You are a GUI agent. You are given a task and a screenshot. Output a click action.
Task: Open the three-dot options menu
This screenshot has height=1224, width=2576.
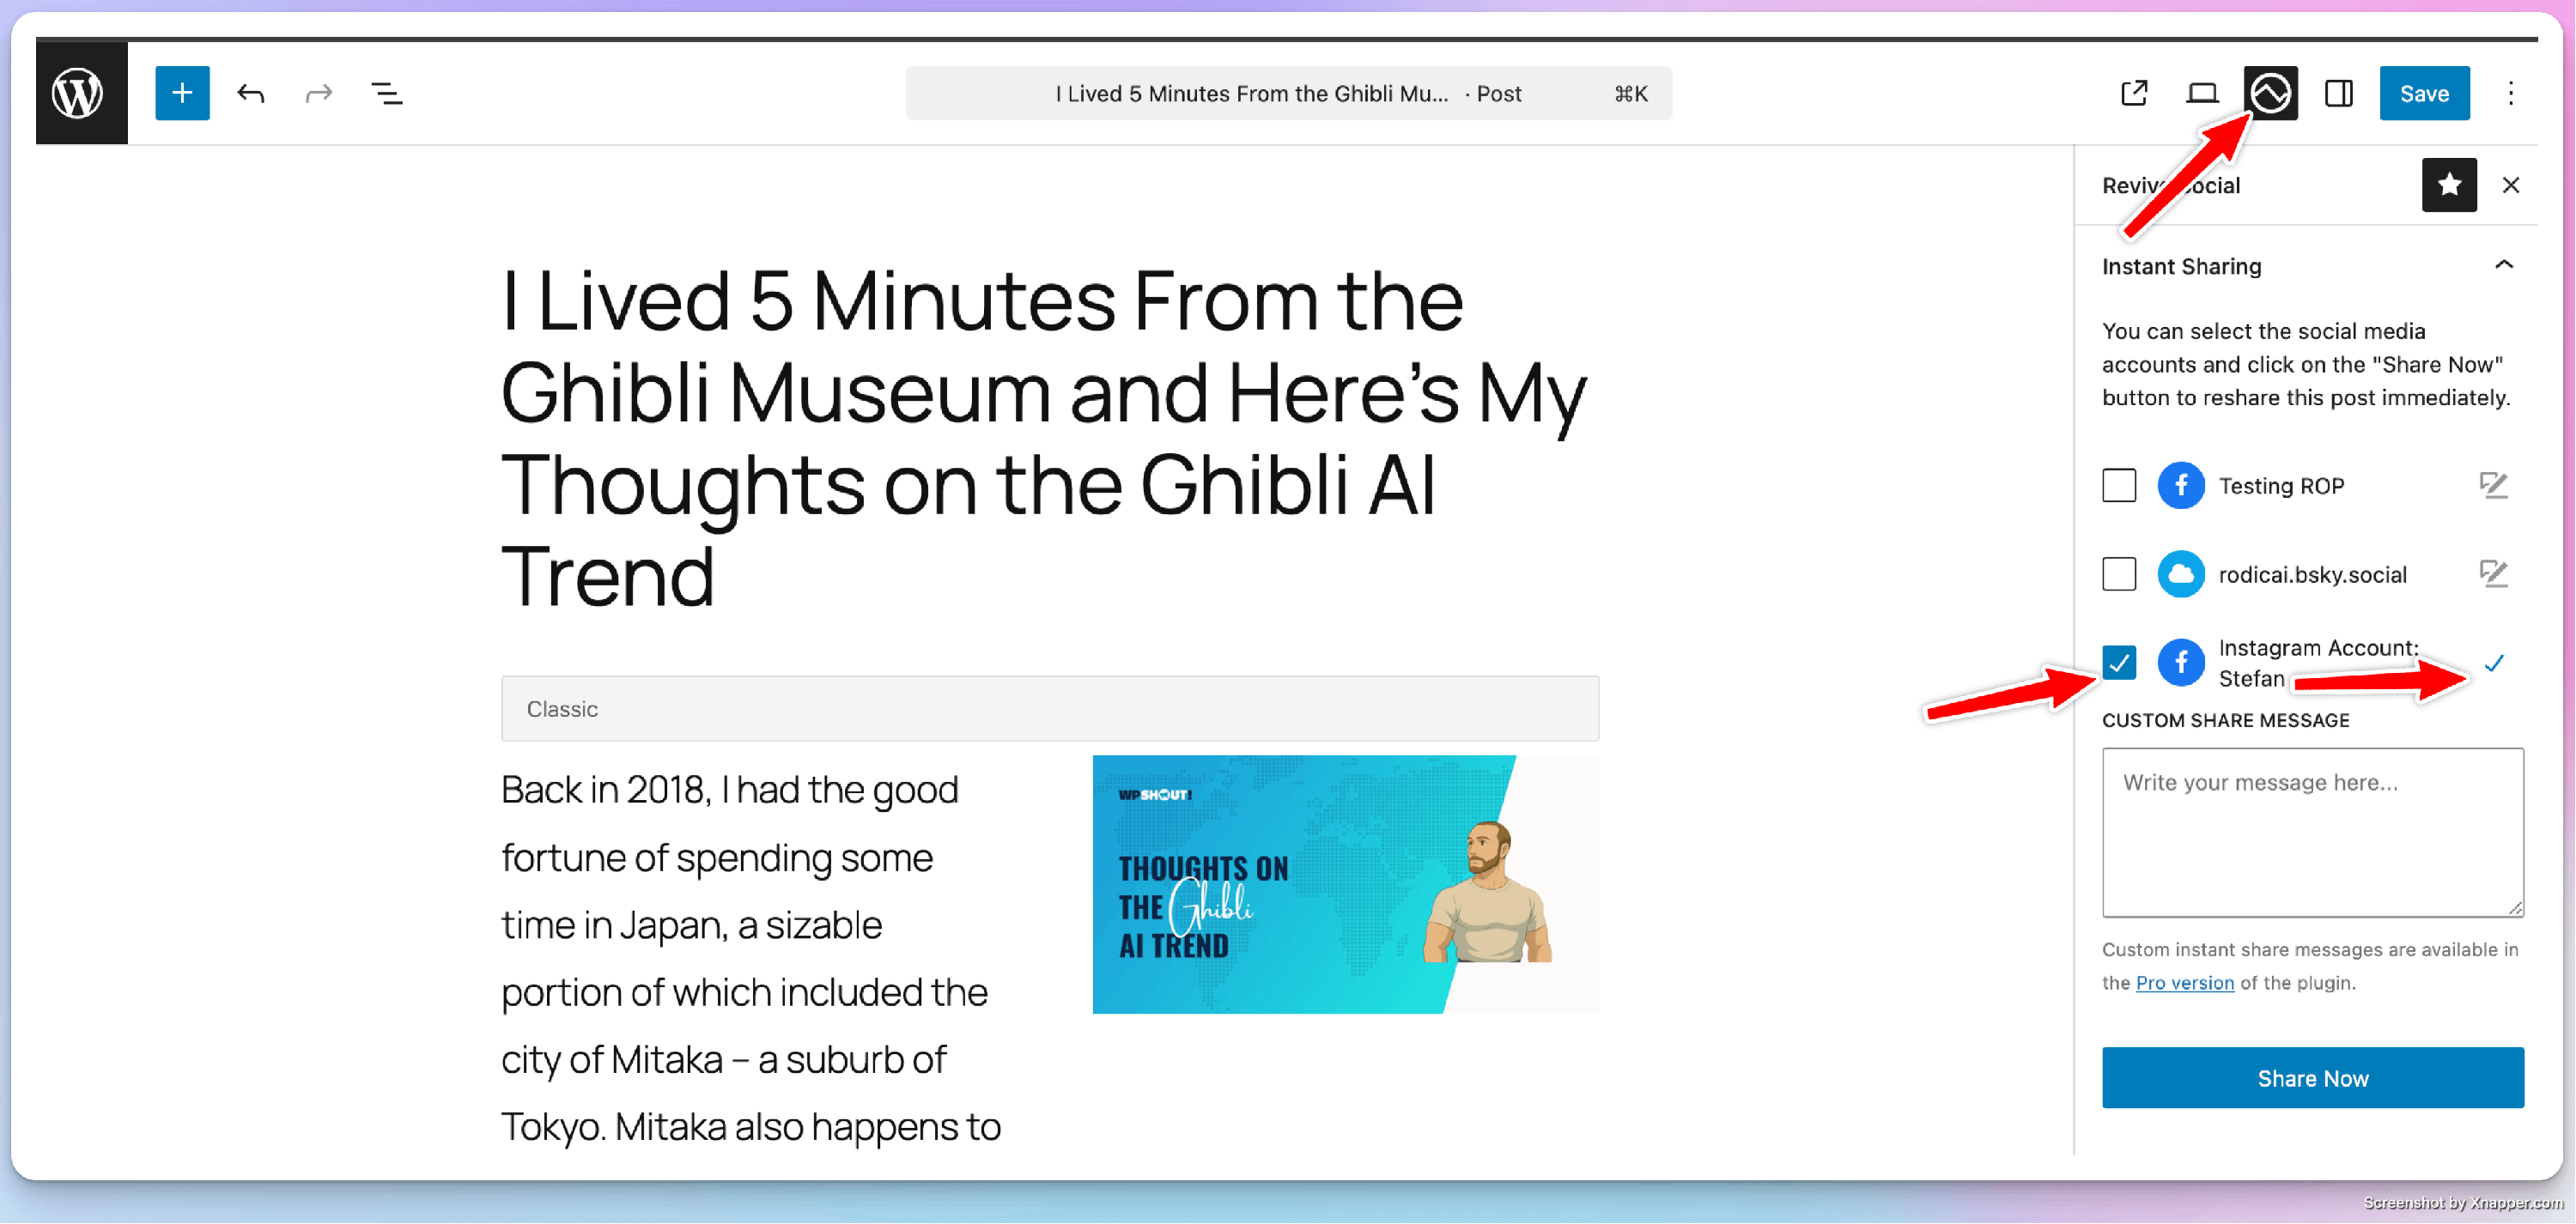[2510, 93]
